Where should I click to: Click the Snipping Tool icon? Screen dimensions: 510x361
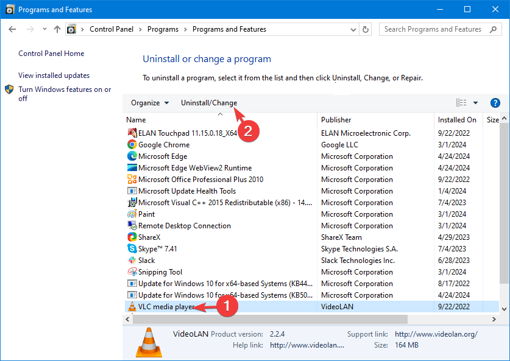tap(132, 272)
